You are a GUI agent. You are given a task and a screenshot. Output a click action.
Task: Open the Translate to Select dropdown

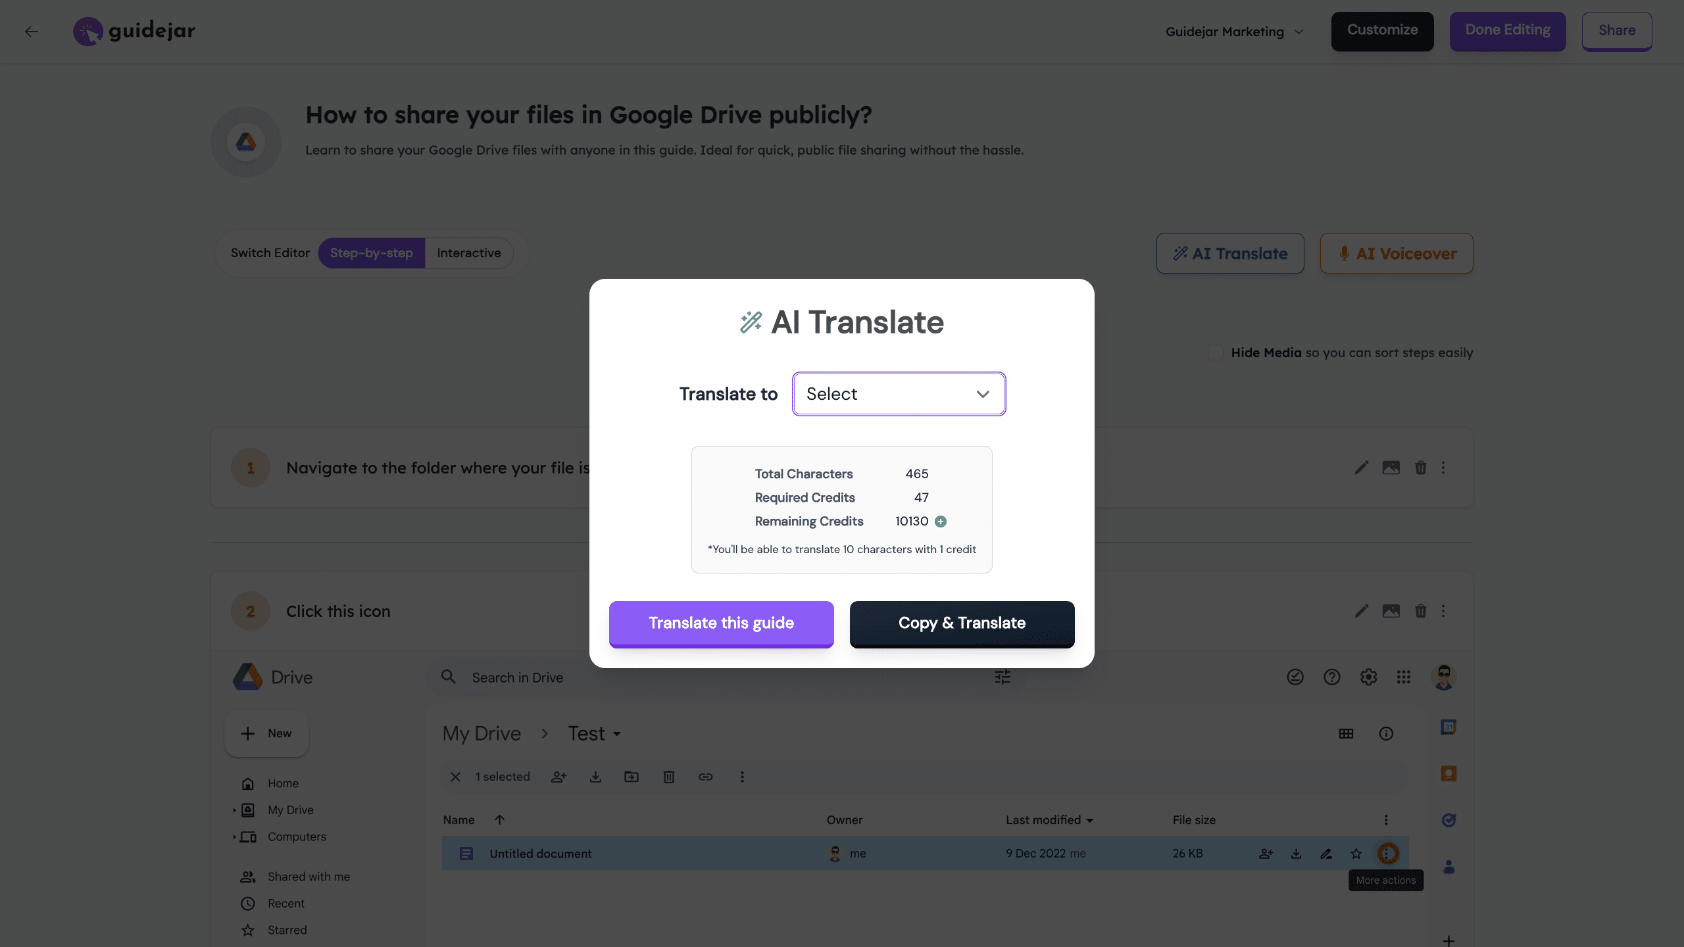tap(899, 393)
